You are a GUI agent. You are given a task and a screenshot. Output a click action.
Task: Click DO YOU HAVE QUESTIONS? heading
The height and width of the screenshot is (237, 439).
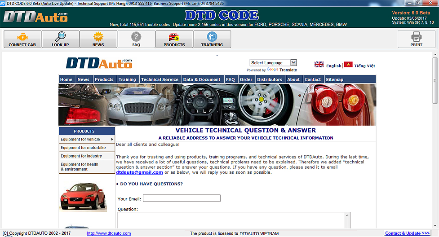tap(151, 184)
